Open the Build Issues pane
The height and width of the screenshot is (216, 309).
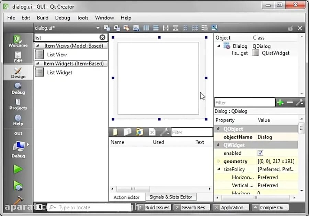(154, 207)
